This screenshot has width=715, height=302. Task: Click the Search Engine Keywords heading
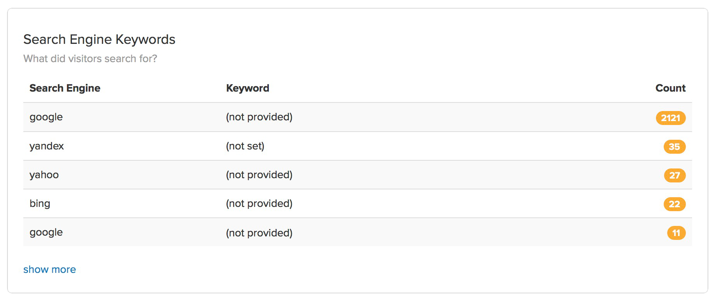tap(99, 40)
